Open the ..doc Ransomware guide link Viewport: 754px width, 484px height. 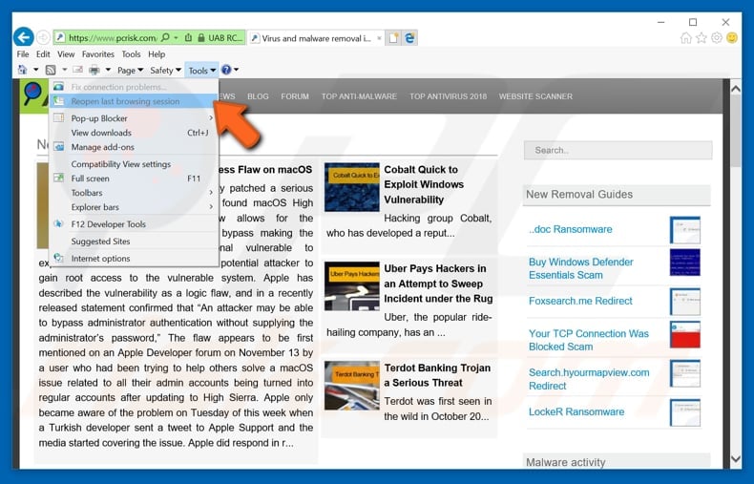pos(571,229)
